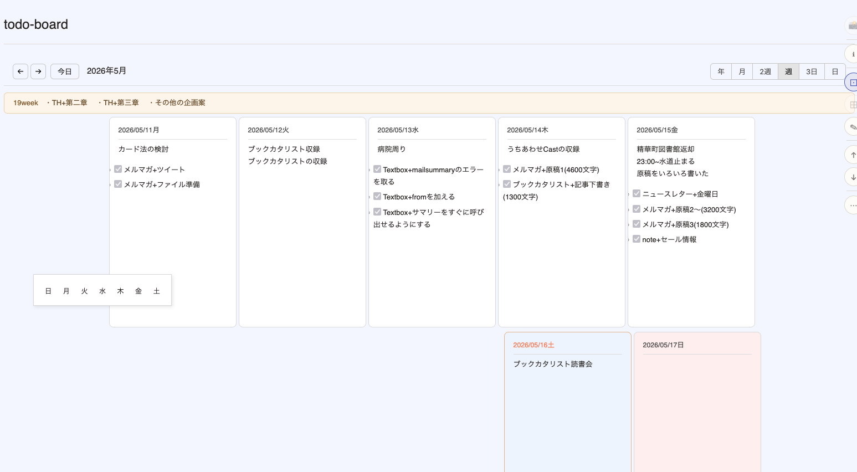Go to next week with right arrow
Screen dimensions: 857x472
click(x=38, y=71)
